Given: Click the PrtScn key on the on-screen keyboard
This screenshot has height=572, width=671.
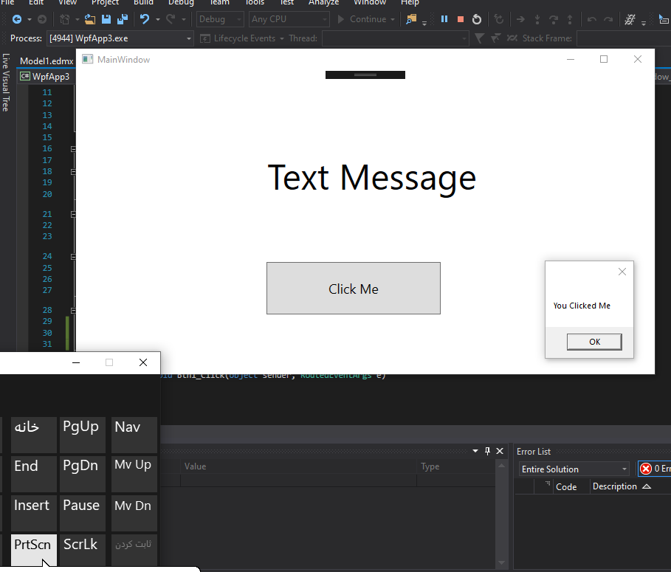Looking at the screenshot, I should [x=34, y=550].
